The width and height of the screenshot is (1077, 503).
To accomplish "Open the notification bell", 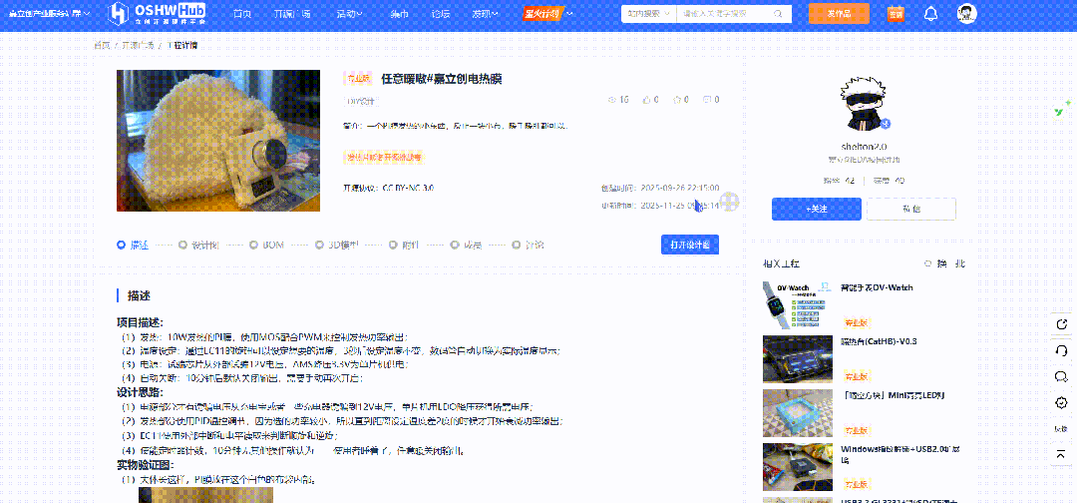I will click(930, 14).
